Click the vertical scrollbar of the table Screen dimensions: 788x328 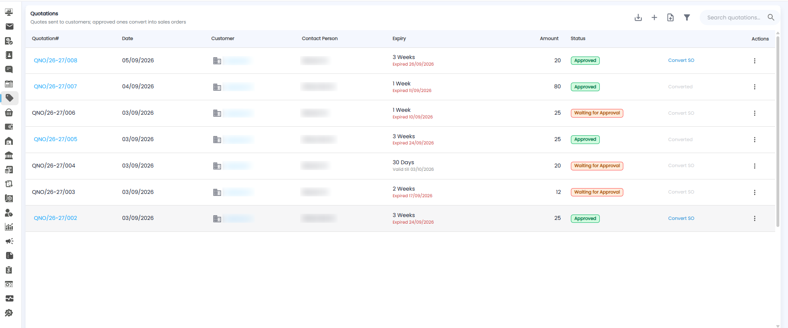pos(778,132)
